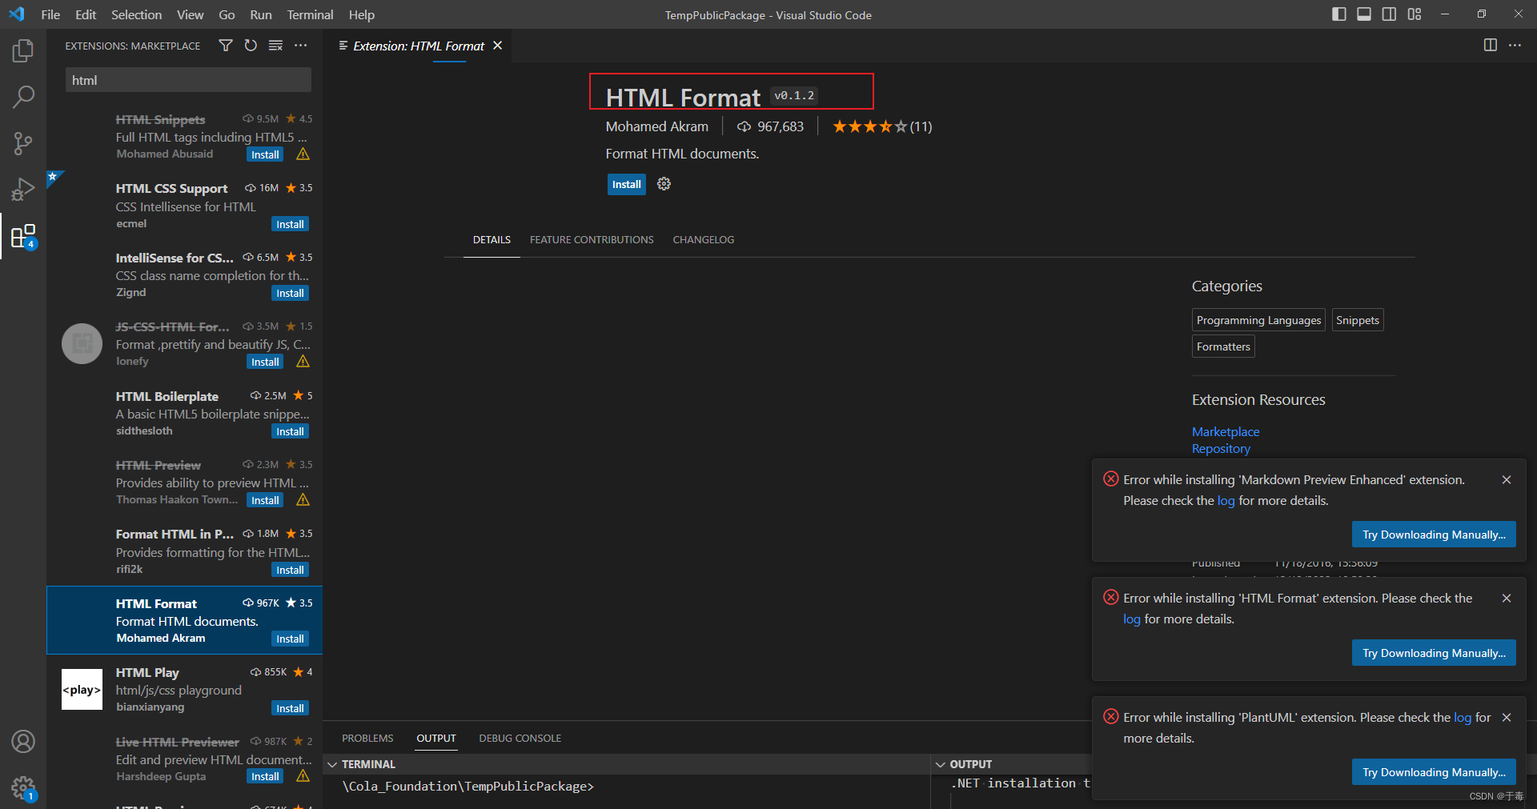Open the Search view in activity bar
Viewport: 1537px width, 809px height.
click(23, 97)
